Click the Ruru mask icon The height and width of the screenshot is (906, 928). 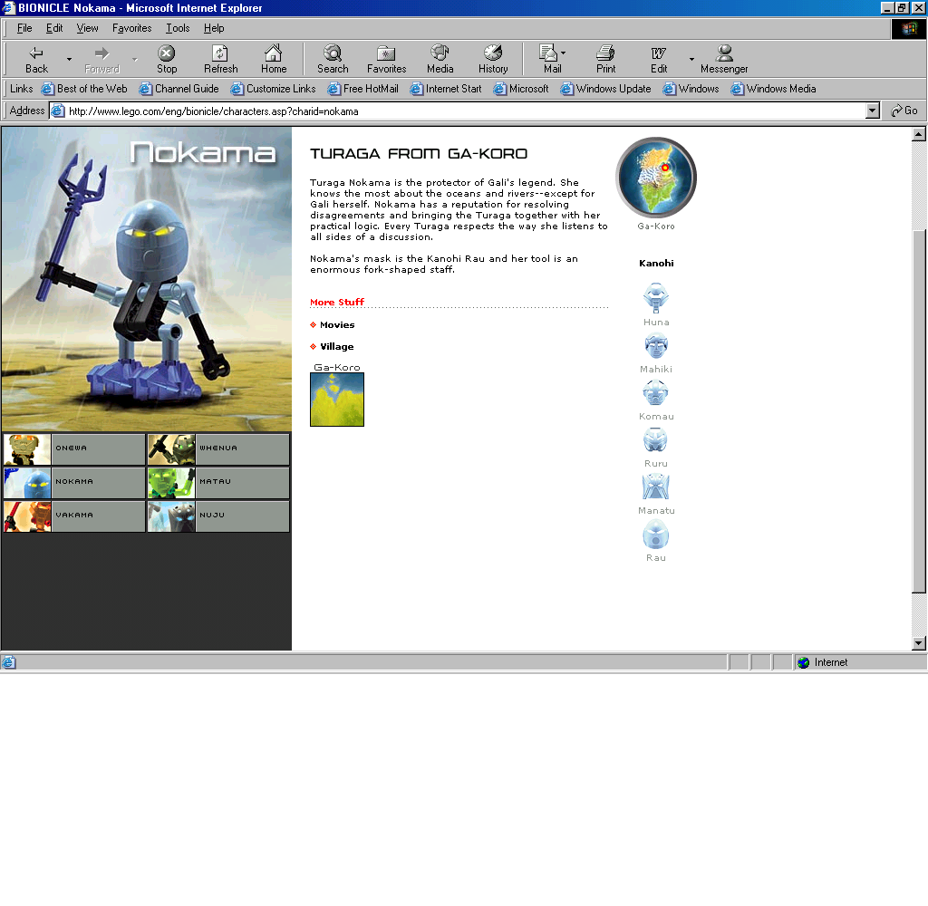pyautogui.click(x=656, y=439)
